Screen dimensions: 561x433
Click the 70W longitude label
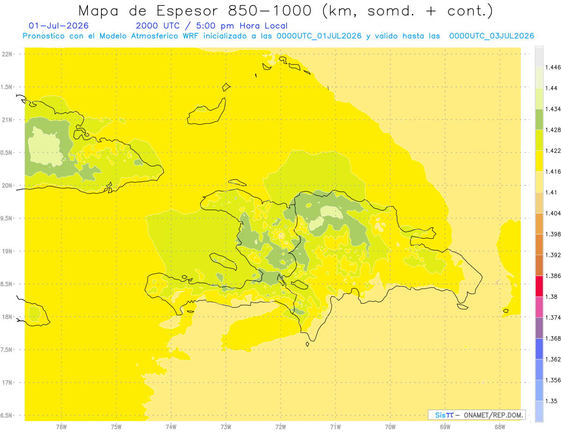tap(390, 426)
